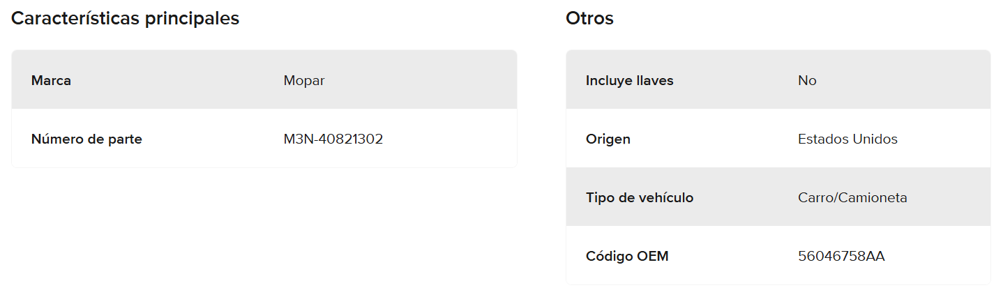The height and width of the screenshot is (304, 1003).
Task: Select the 'Tipo de vehículo' label
Action: (640, 198)
